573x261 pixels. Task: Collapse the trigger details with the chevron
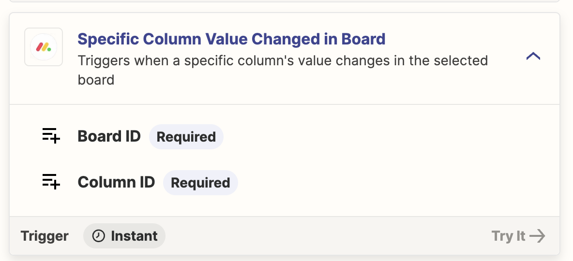(533, 57)
